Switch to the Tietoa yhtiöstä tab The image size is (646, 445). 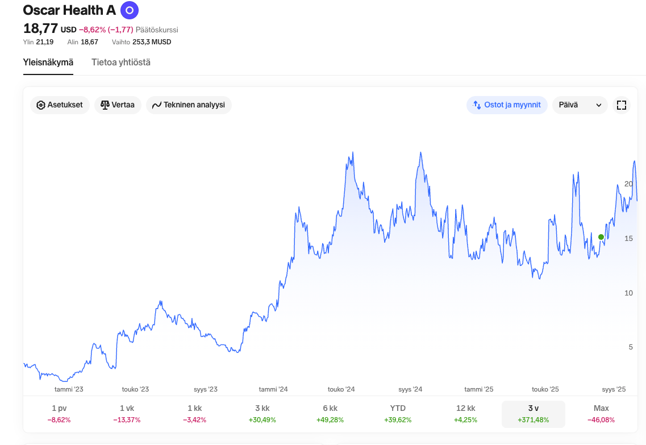[120, 63]
